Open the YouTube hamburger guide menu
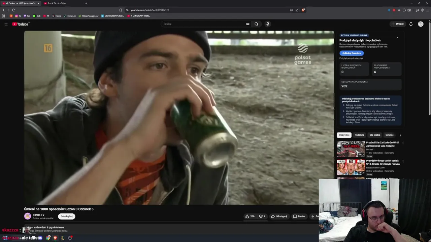The height and width of the screenshot is (242, 431). 6,24
